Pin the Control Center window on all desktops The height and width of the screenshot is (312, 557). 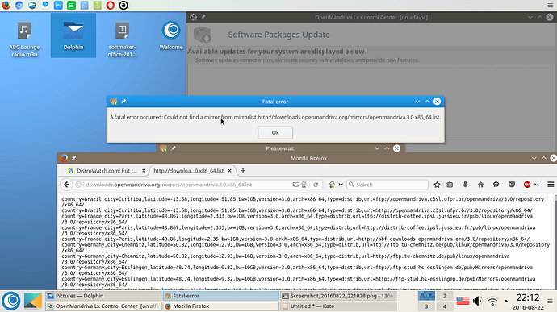pos(203,17)
